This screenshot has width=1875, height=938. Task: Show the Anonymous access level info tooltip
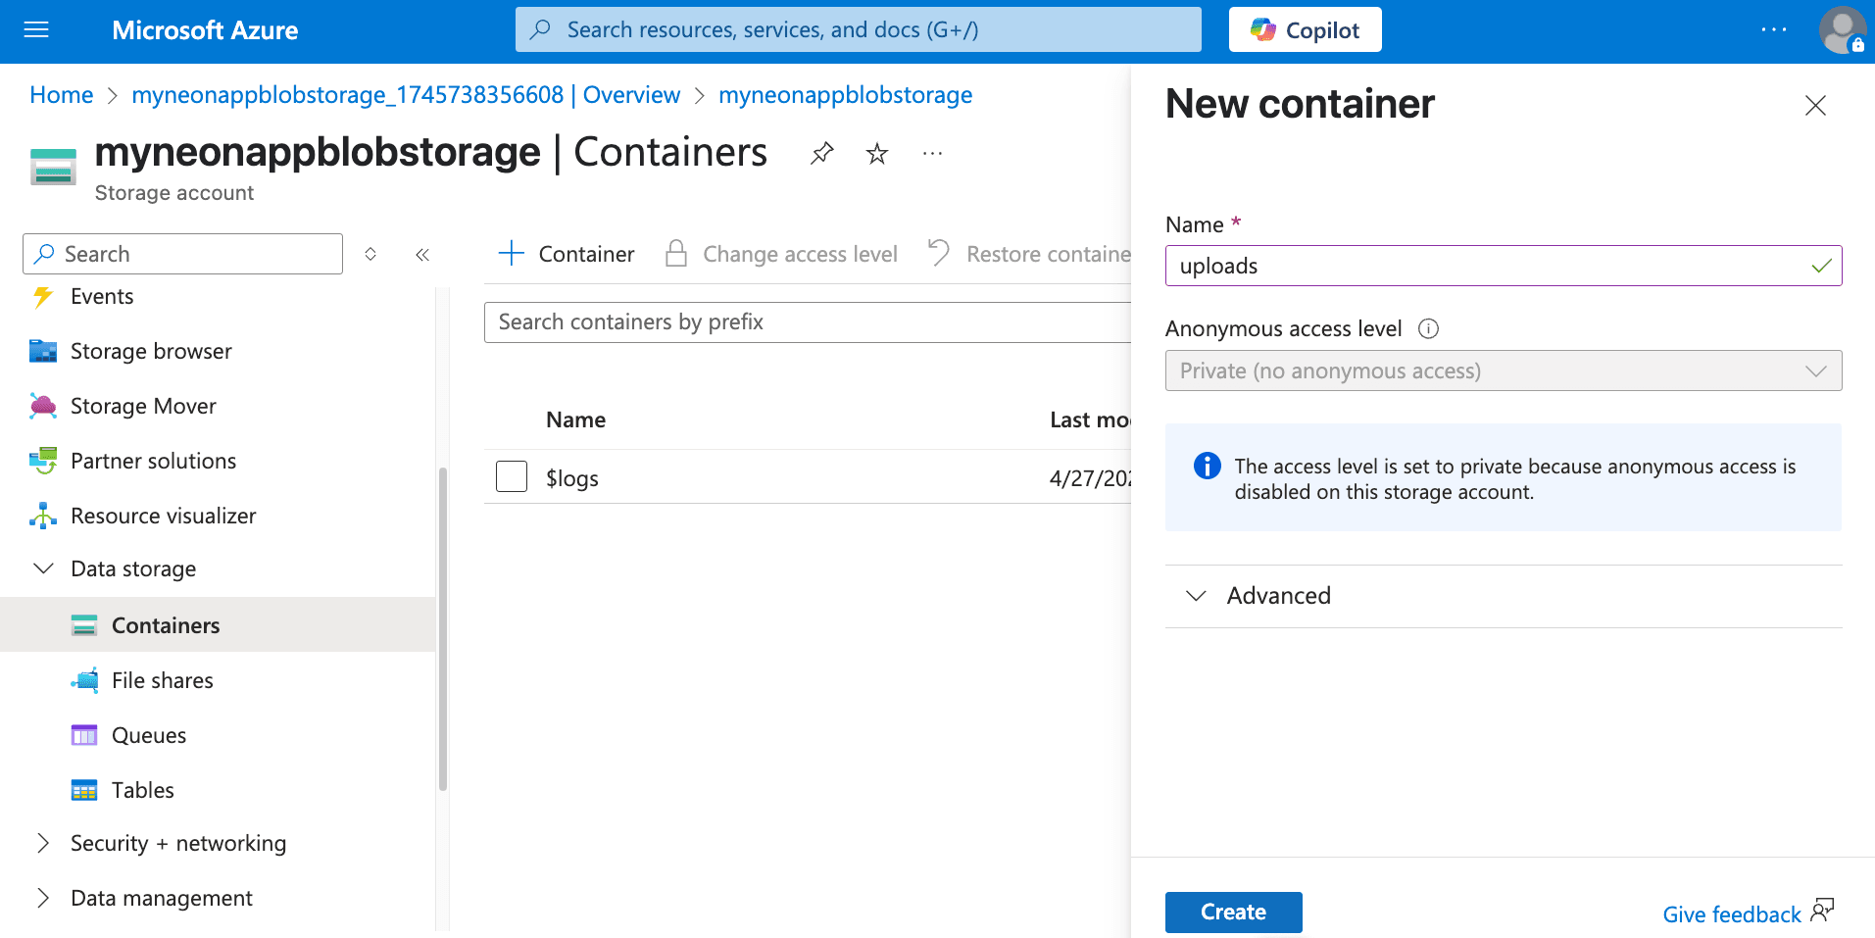click(x=1428, y=329)
